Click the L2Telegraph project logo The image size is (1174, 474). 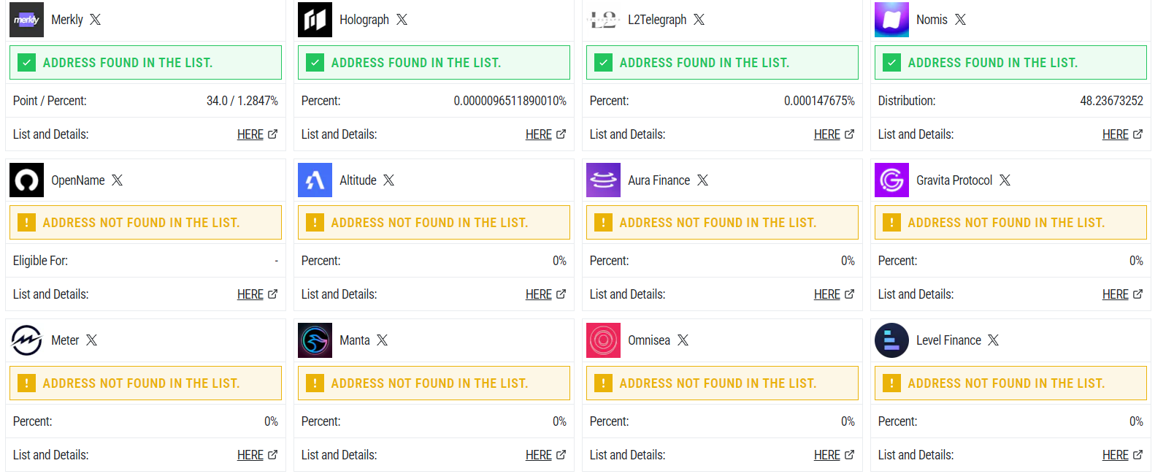pyautogui.click(x=603, y=20)
